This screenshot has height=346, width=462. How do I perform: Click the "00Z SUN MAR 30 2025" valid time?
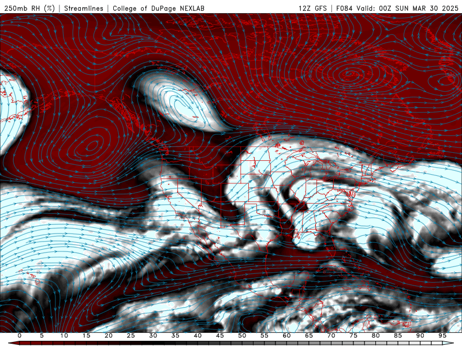pyautogui.click(x=419, y=8)
